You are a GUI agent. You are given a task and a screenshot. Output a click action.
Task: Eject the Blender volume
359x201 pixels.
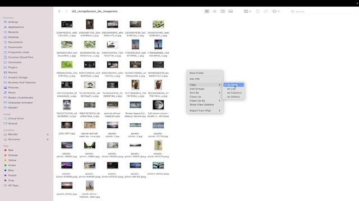click(x=48, y=135)
